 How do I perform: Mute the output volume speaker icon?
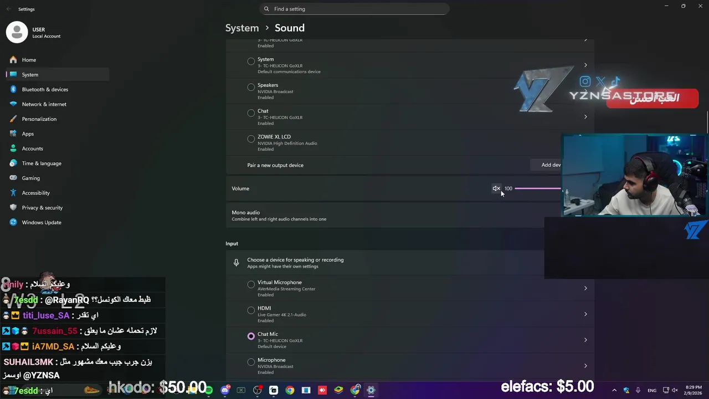pyautogui.click(x=496, y=188)
